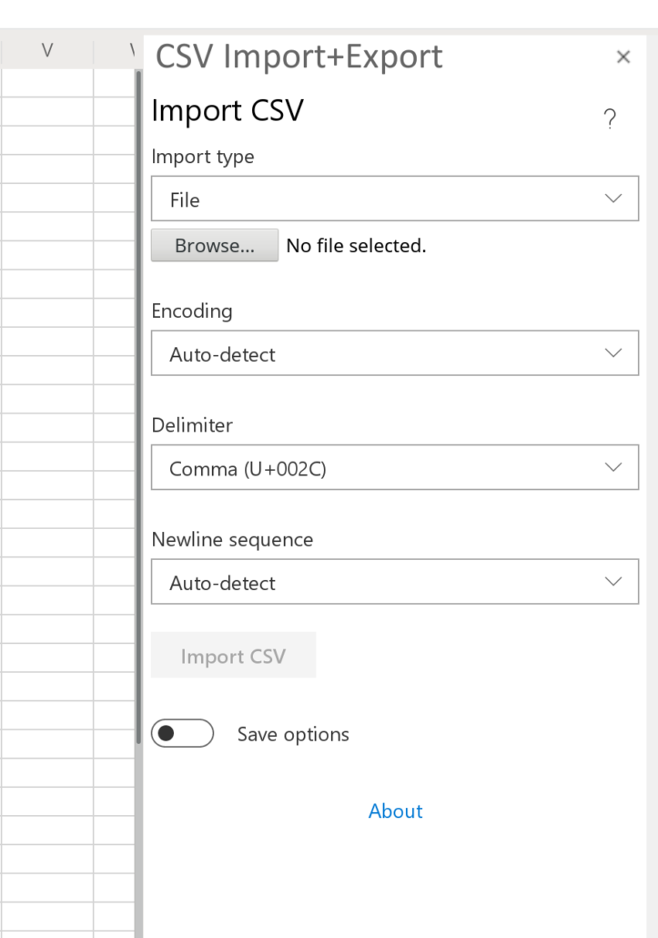
Task: Expand the Encoding dropdown chevron
Action: [613, 353]
